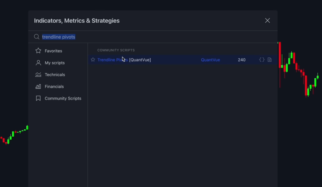The height and width of the screenshot is (187, 322).
Task: Open script description document icon
Action: coord(270,60)
